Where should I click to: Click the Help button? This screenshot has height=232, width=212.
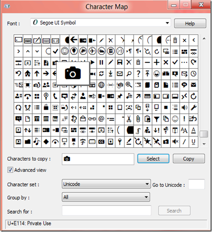[190, 24]
